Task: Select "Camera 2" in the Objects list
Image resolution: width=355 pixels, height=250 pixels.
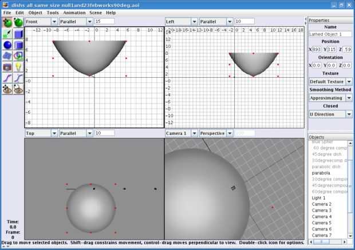Action: click(x=321, y=204)
